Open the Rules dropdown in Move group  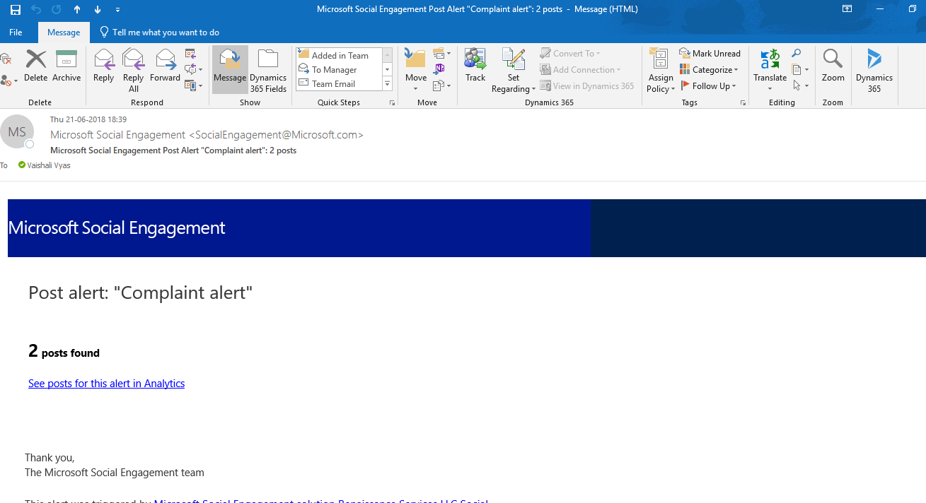(442, 53)
